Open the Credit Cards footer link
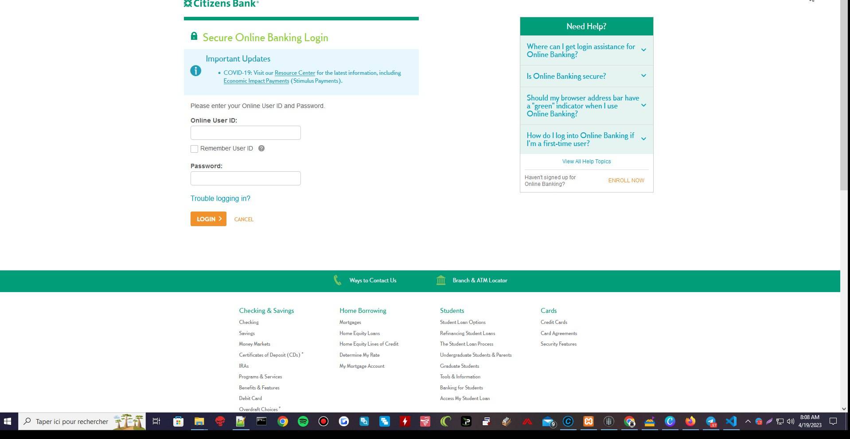Viewport: 850px width, 439px height. click(x=554, y=323)
